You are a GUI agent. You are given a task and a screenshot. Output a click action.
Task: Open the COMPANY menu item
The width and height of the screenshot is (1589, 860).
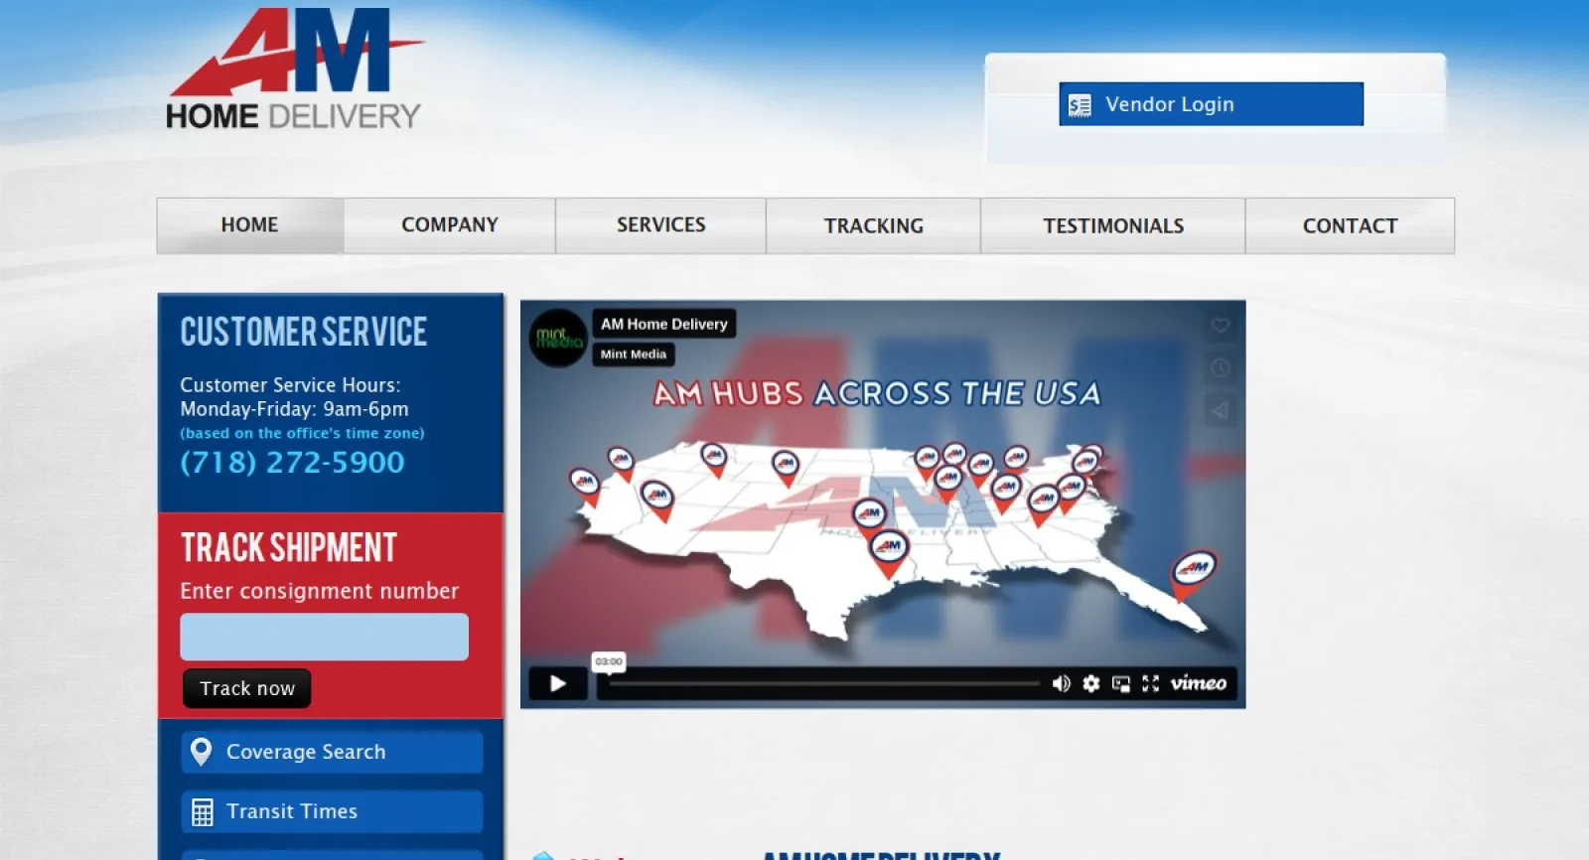[x=450, y=225]
